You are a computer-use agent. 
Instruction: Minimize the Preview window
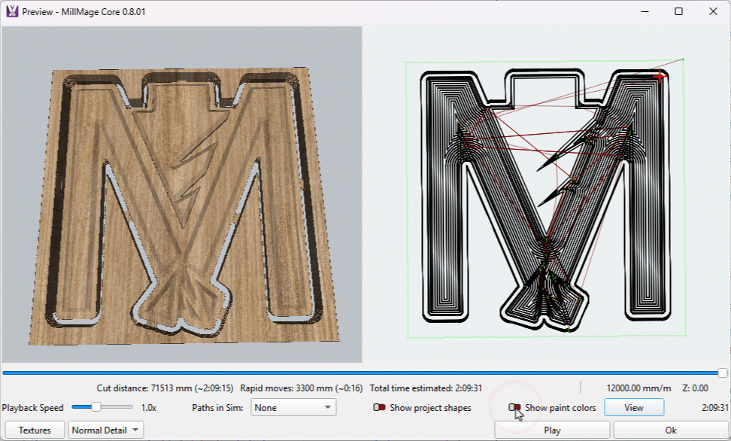tap(644, 12)
